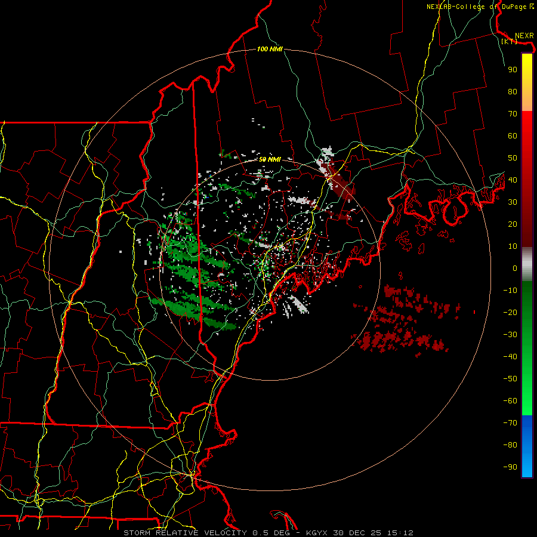Click the "NEXR" label above the scale
This screenshot has width=537, height=537.
524,36
